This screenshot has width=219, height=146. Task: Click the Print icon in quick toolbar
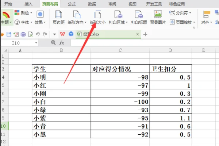tap(23, 34)
